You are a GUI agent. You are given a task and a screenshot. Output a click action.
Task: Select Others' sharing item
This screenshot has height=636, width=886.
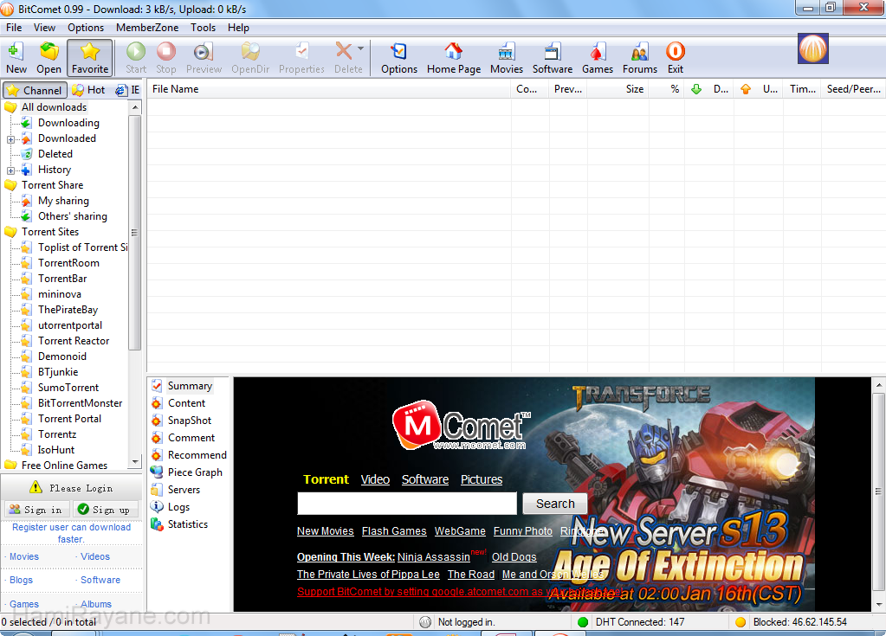(73, 216)
